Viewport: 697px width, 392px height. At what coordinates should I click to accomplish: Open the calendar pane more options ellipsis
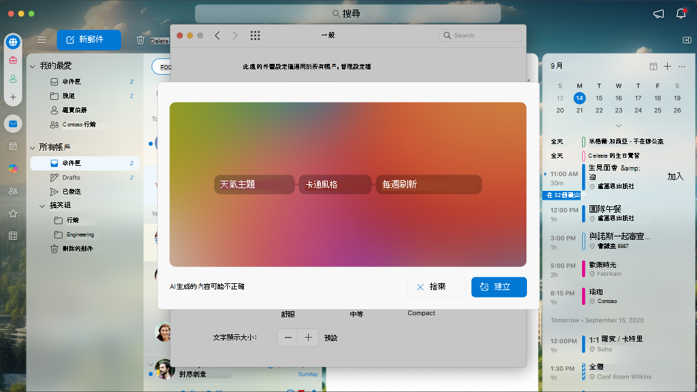click(682, 66)
